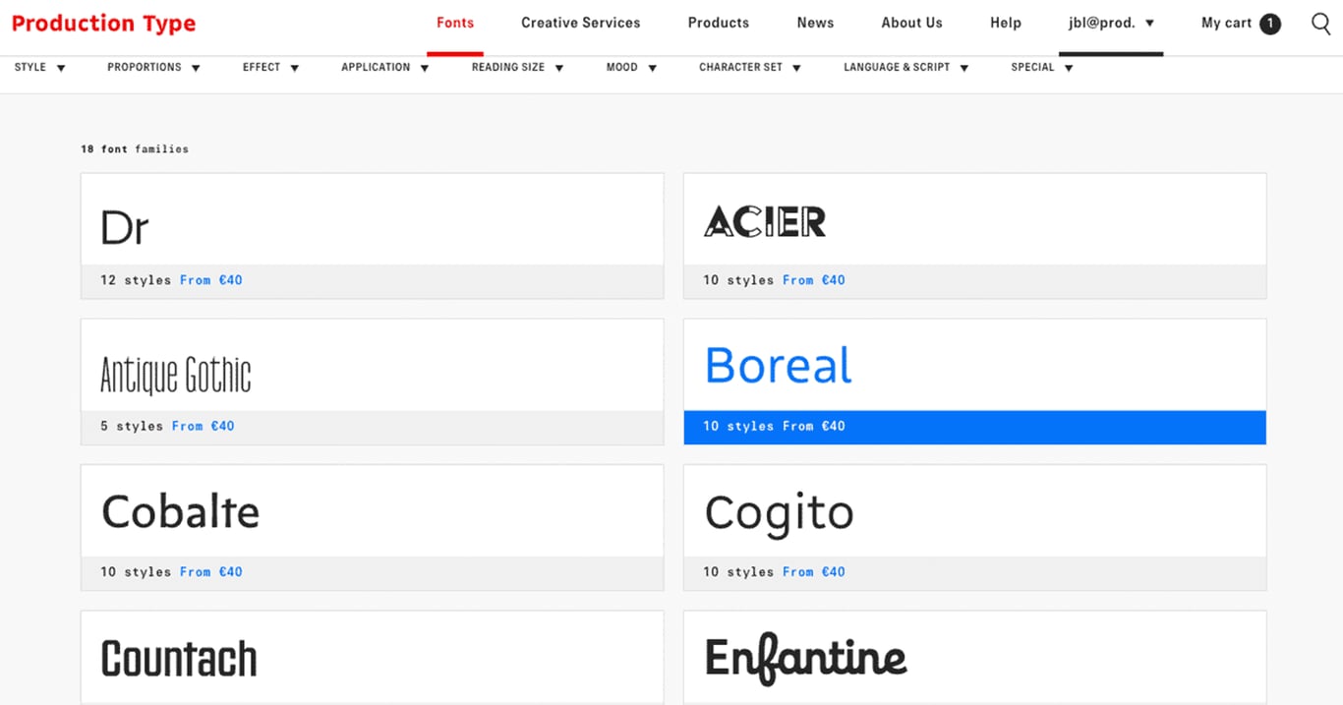Click the "18 font families" count text
Image resolution: width=1343 pixels, height=705 pixels.
pyautogui.click(x=135, y=149)
